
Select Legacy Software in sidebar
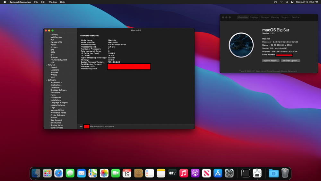(58, 105)
